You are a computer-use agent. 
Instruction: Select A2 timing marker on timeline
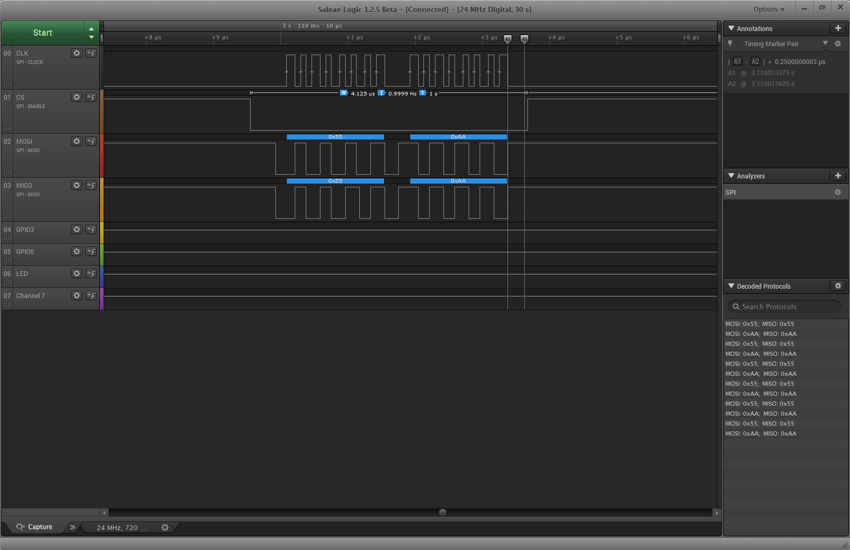524,39
